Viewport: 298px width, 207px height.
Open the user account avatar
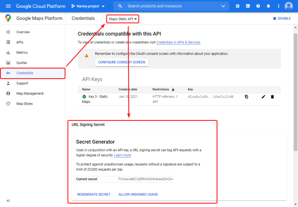pos(289,6)
